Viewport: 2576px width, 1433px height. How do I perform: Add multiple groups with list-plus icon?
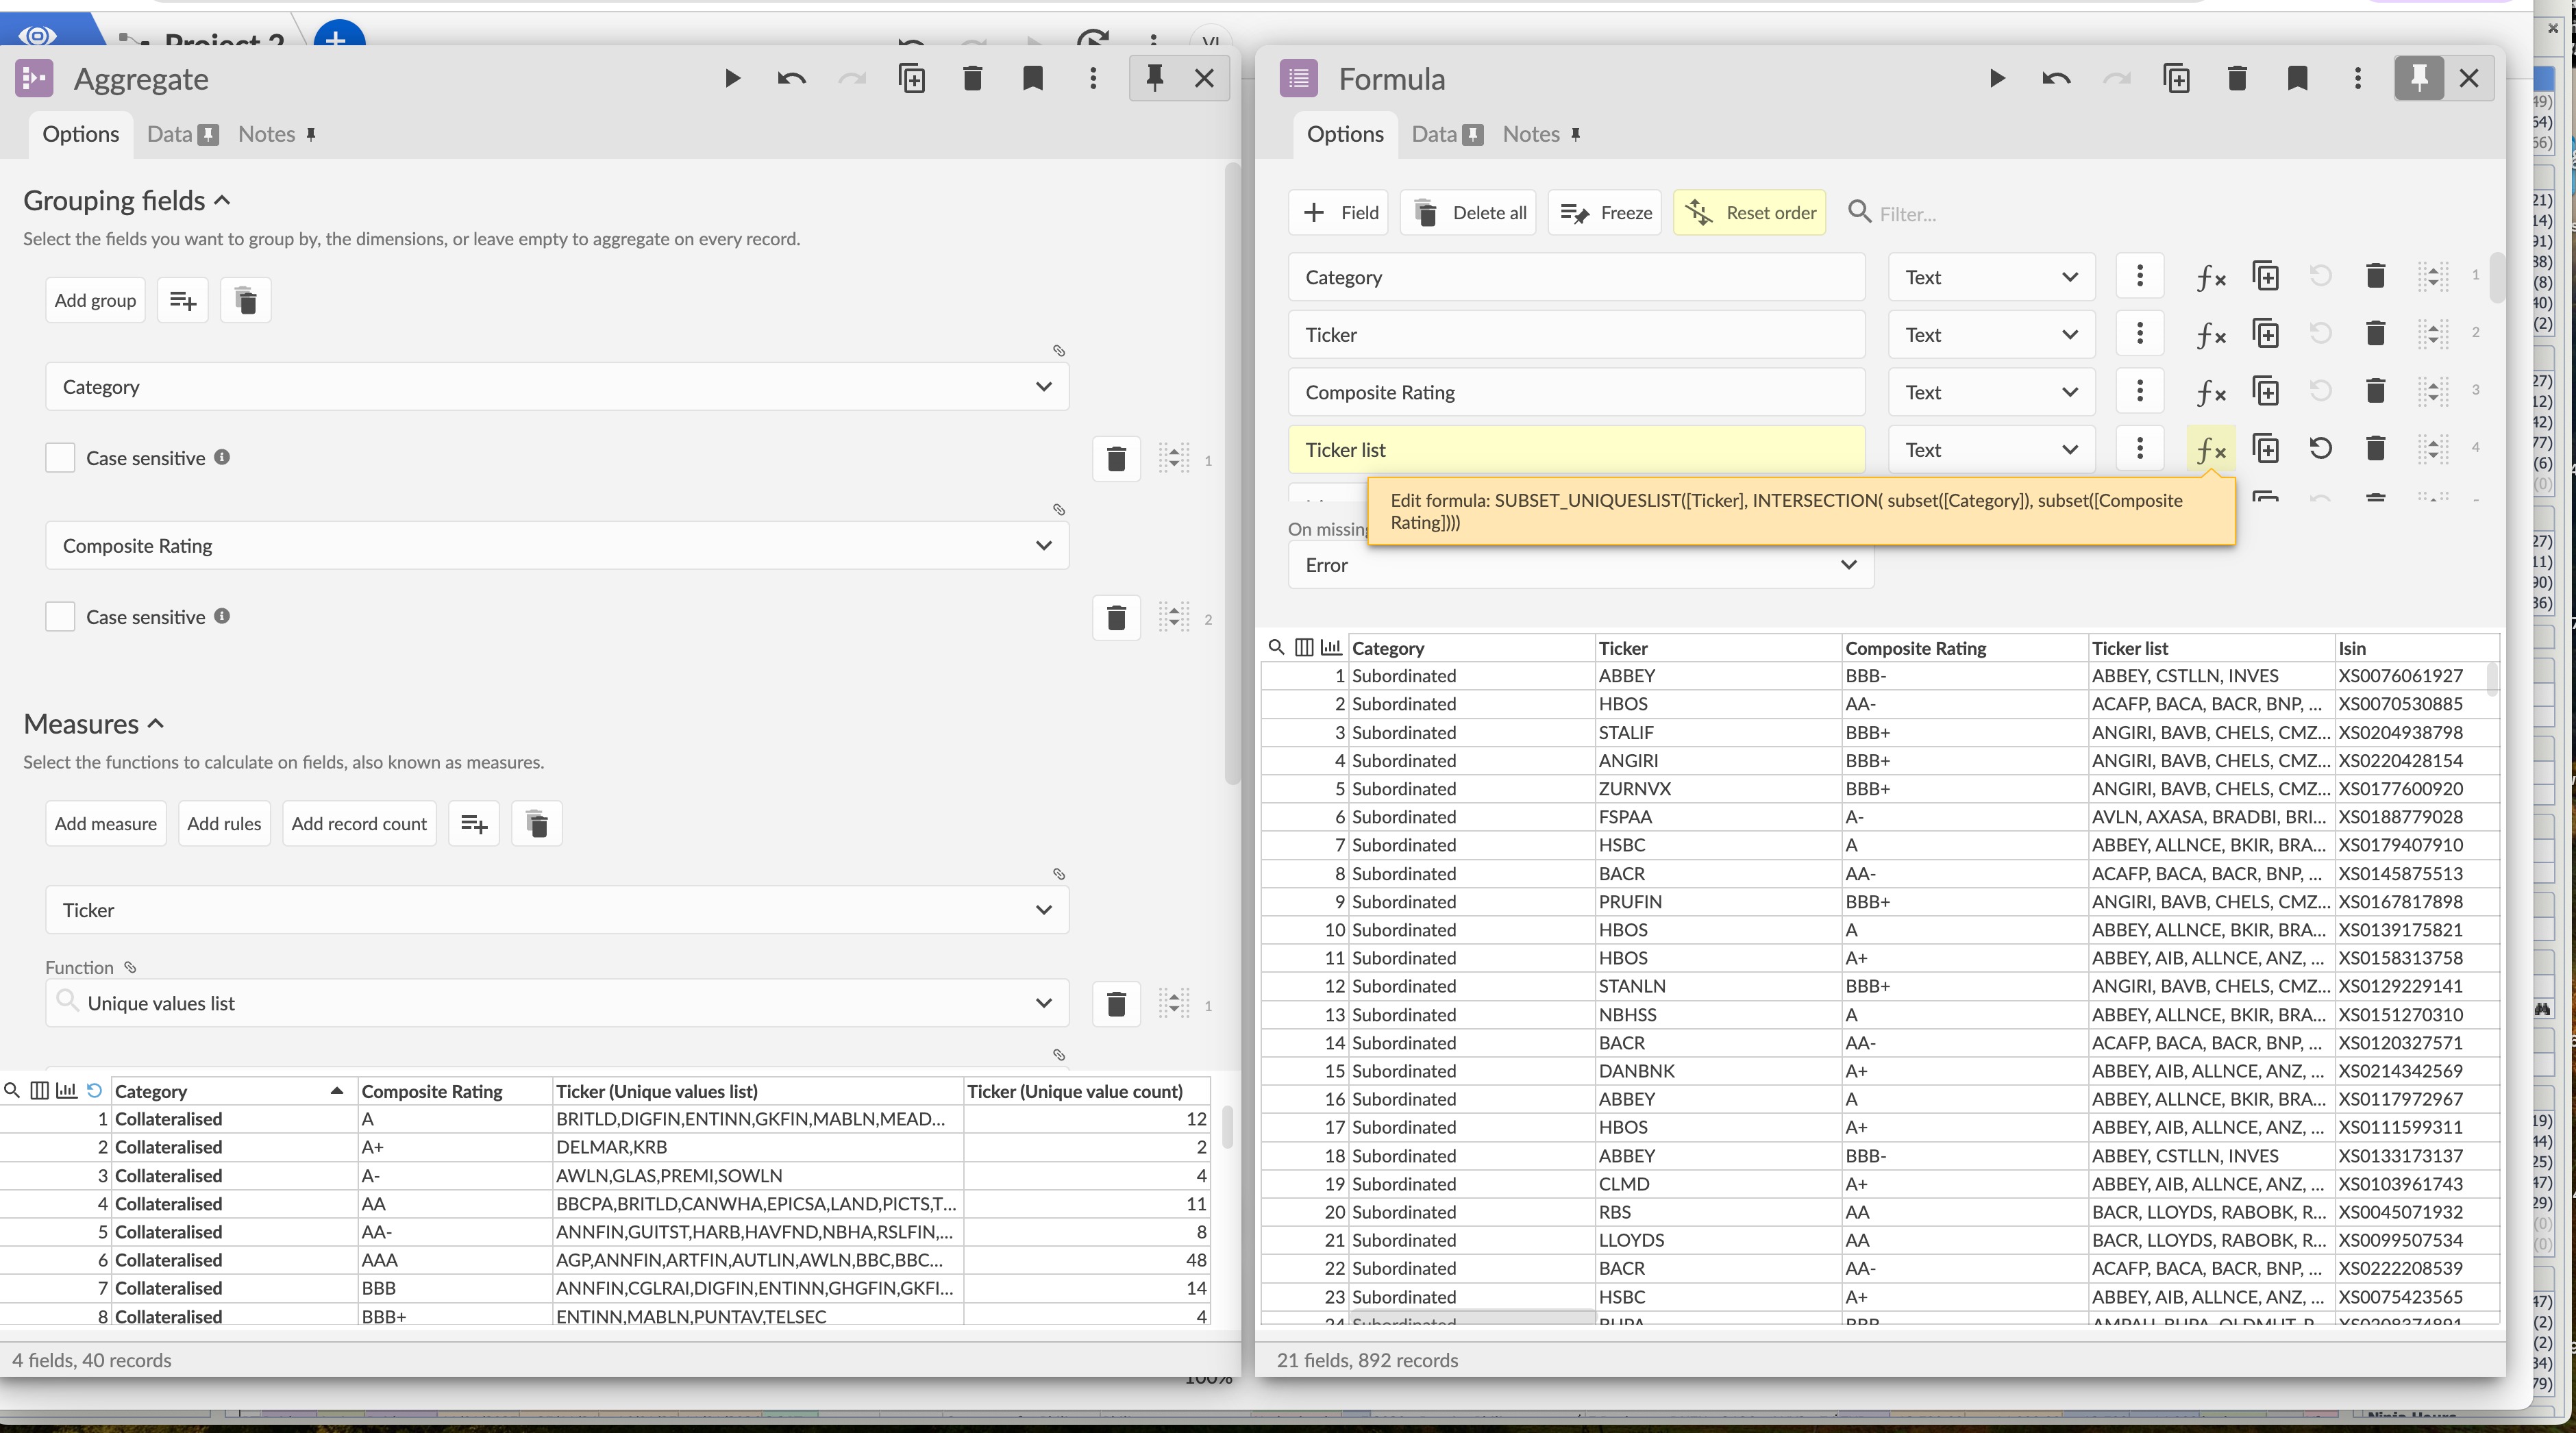183,300
